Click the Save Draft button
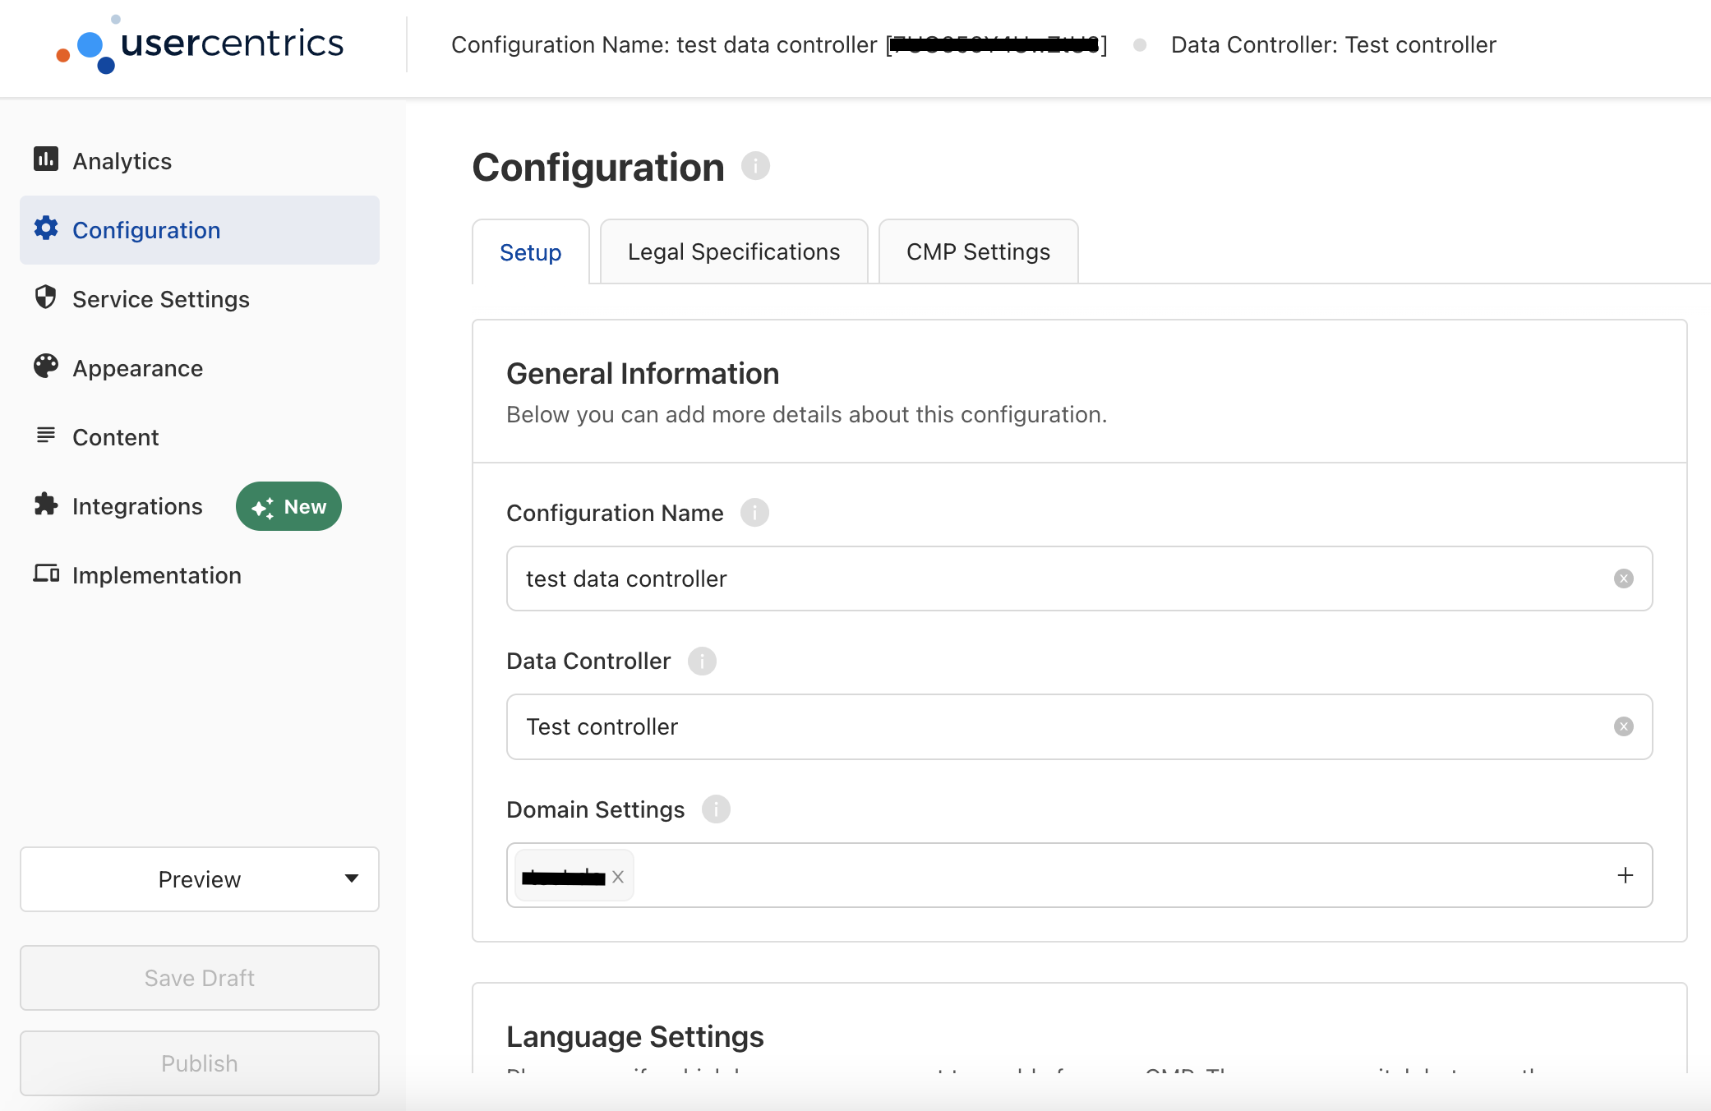Screen dimensions: 1711x1111 tap(199, 978)
